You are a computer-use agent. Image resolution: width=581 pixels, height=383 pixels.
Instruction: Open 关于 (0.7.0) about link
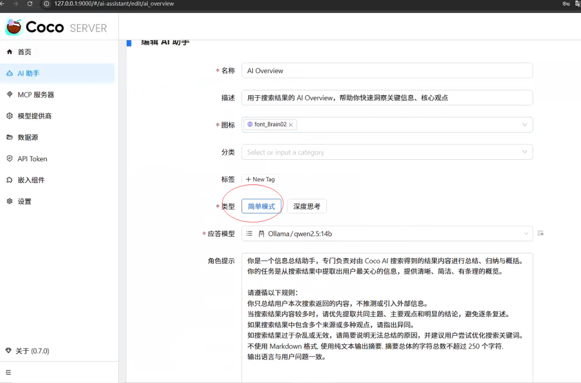coord(32,351)
